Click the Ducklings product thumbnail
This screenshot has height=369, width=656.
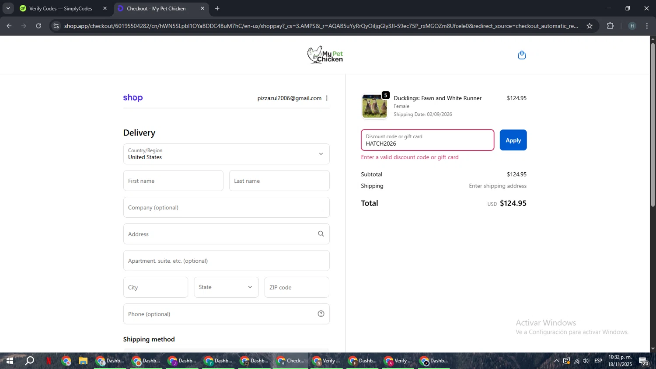click(x=374, y=106)
